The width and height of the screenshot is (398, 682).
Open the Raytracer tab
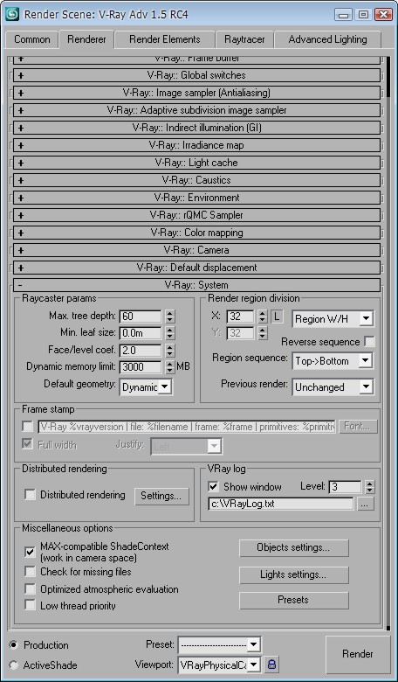244,39
